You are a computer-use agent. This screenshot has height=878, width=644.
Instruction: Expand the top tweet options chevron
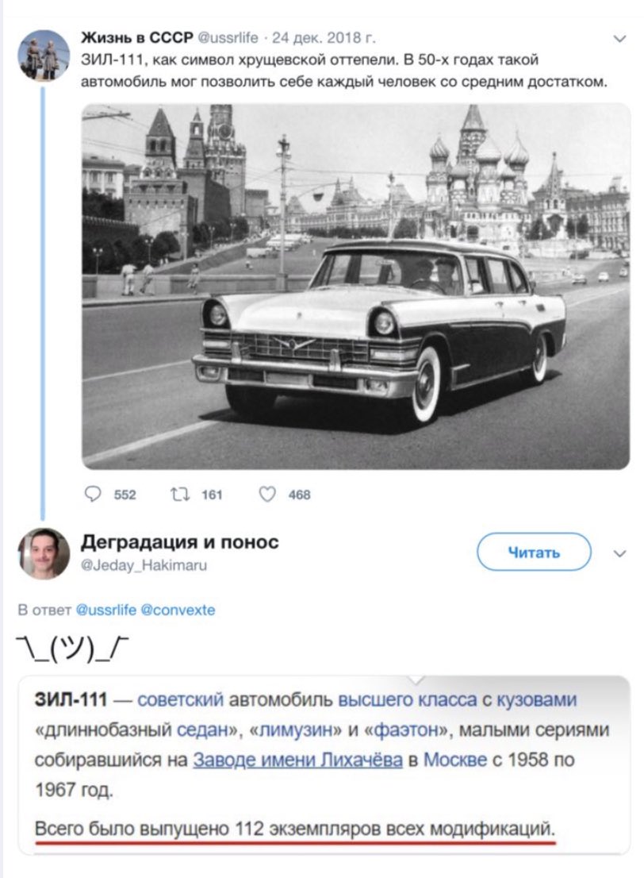620,38
